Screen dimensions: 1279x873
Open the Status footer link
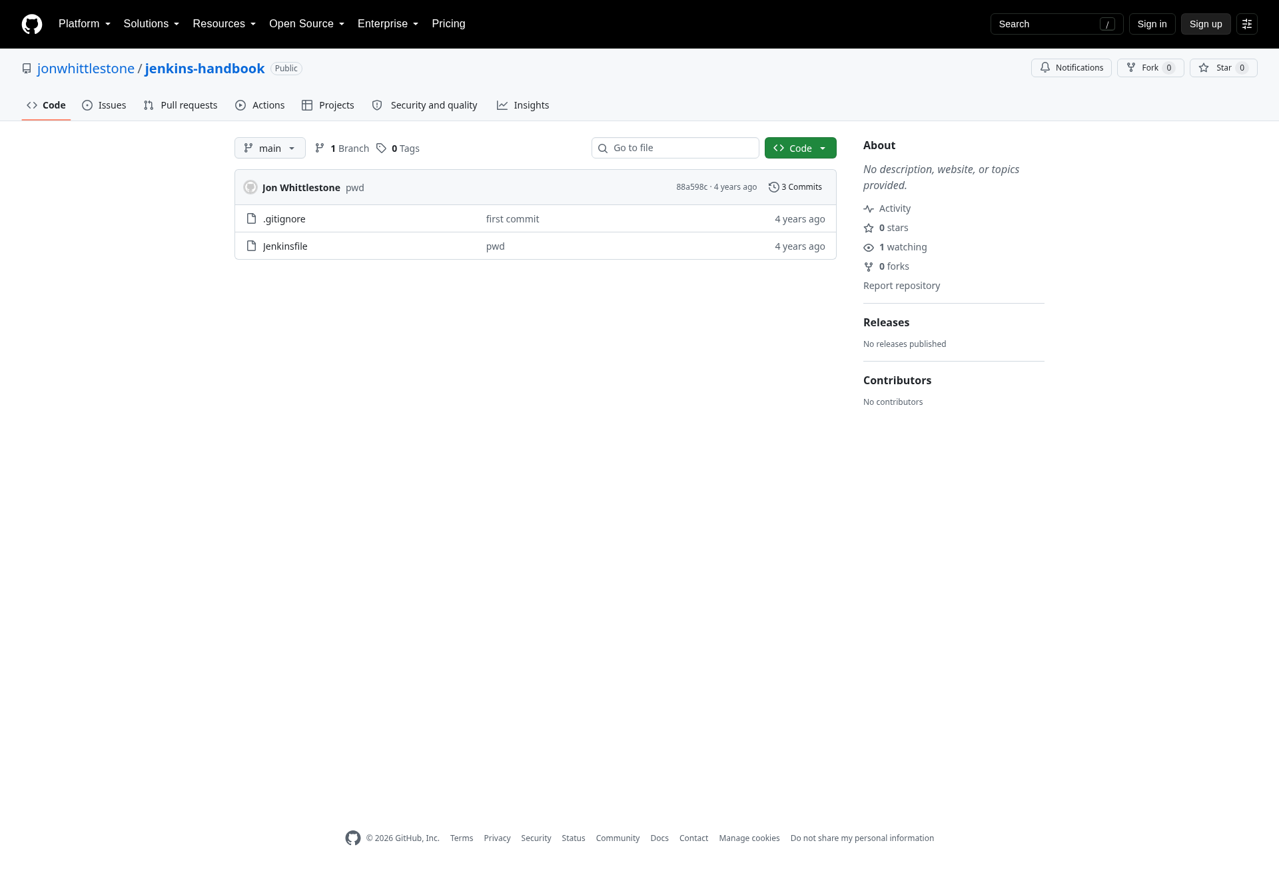tap(574, 838)
